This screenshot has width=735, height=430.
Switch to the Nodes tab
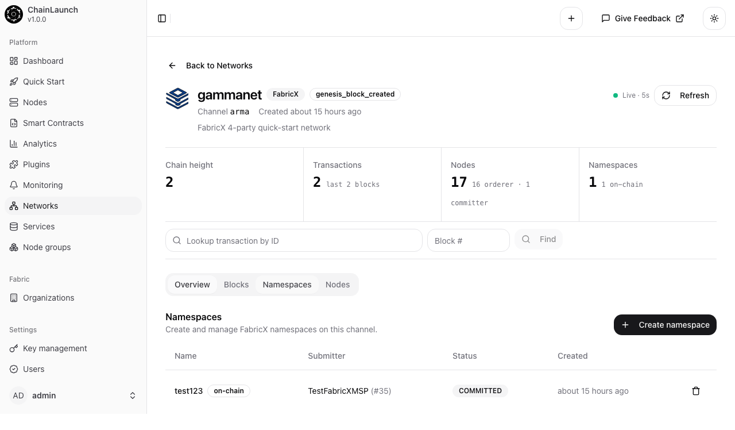click(338, 285)
